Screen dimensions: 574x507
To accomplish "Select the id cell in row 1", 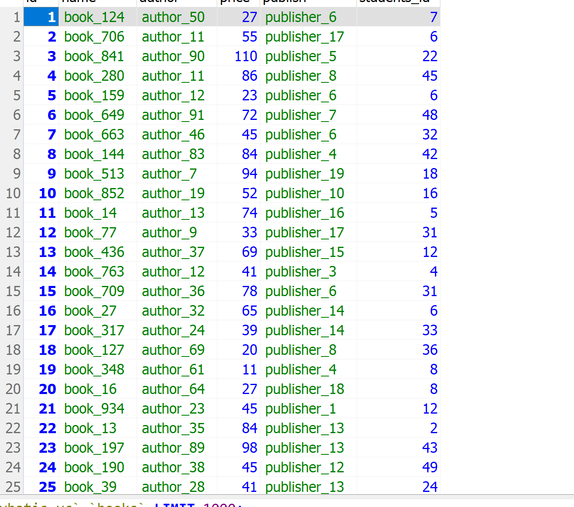I will point(41,17).
